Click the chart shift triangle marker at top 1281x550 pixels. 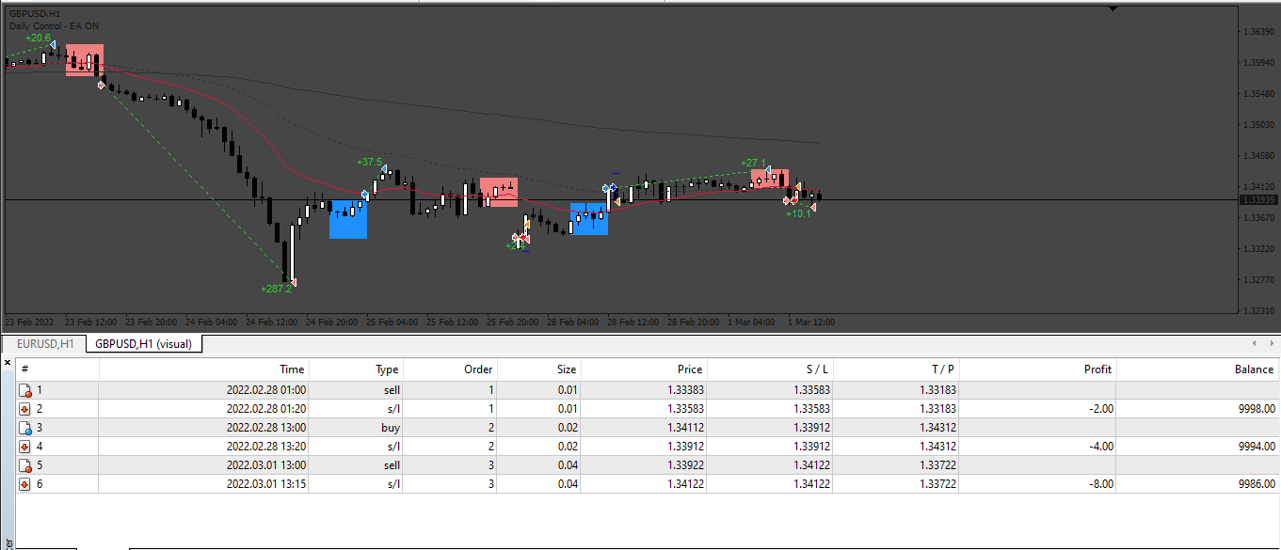click(x=1113, y=8)
